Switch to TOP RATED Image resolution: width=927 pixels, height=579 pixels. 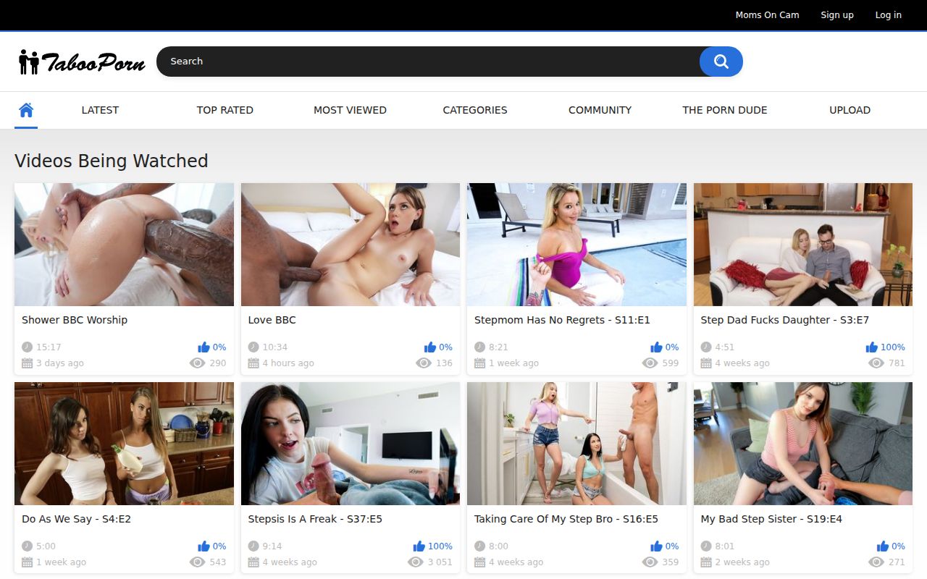click(x=225, y=109)
